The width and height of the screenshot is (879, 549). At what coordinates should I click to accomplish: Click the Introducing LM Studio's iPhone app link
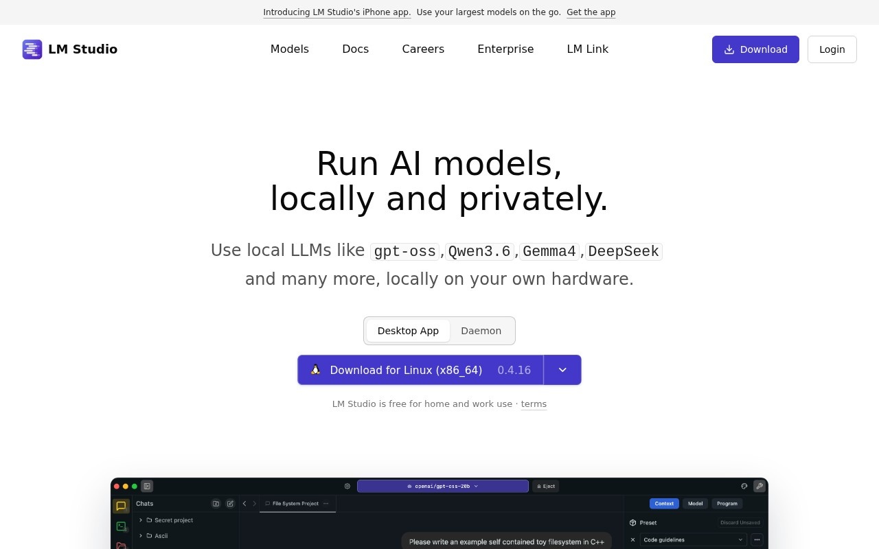point(337,12)
